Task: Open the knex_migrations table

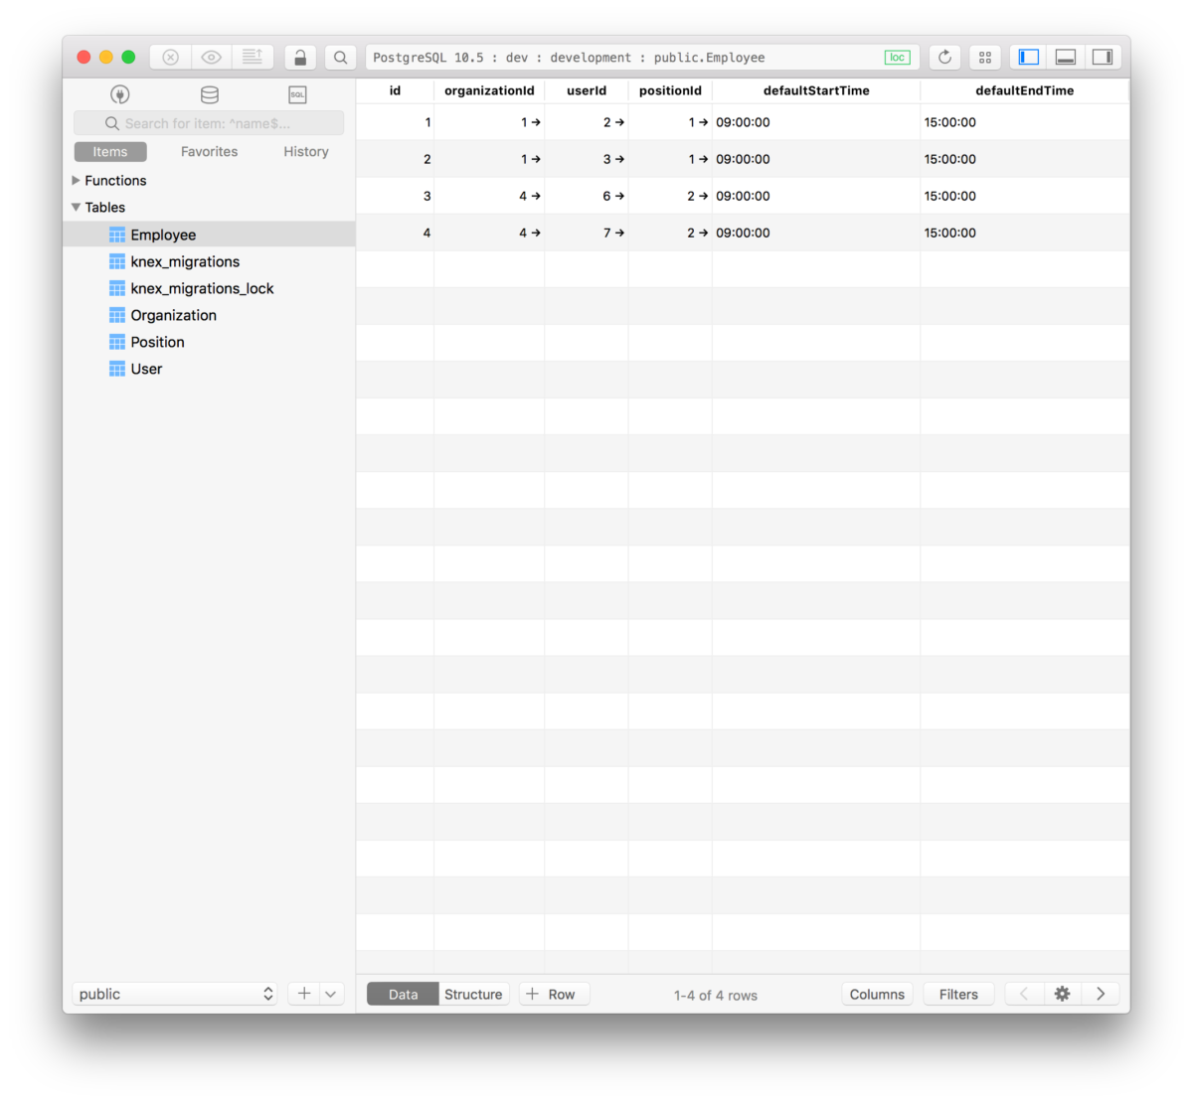Action: click(185, 261)
